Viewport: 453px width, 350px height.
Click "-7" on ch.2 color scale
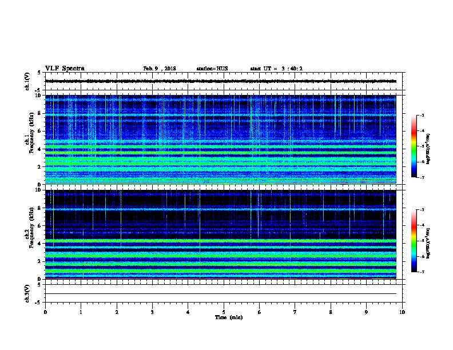coord(422,272)
